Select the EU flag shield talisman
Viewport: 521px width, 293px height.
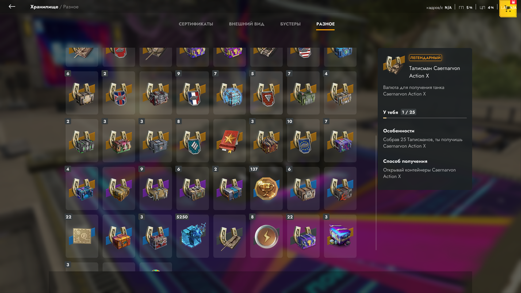pyautogui.click(x=303, y=140)
